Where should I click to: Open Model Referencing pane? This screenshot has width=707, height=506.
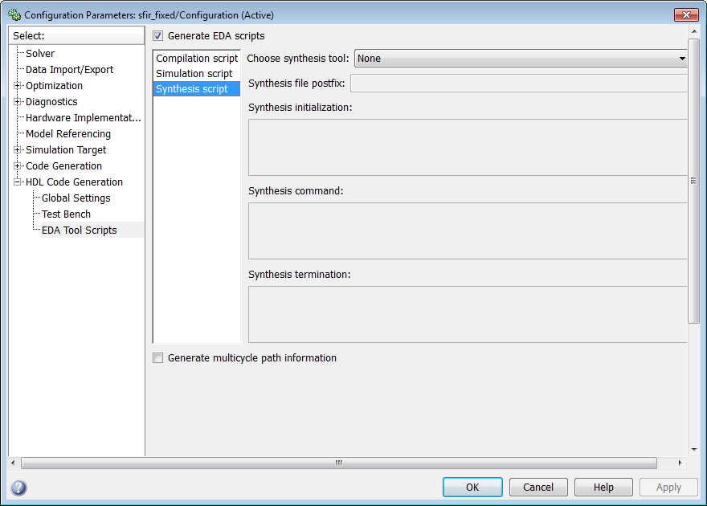[68, 134]
